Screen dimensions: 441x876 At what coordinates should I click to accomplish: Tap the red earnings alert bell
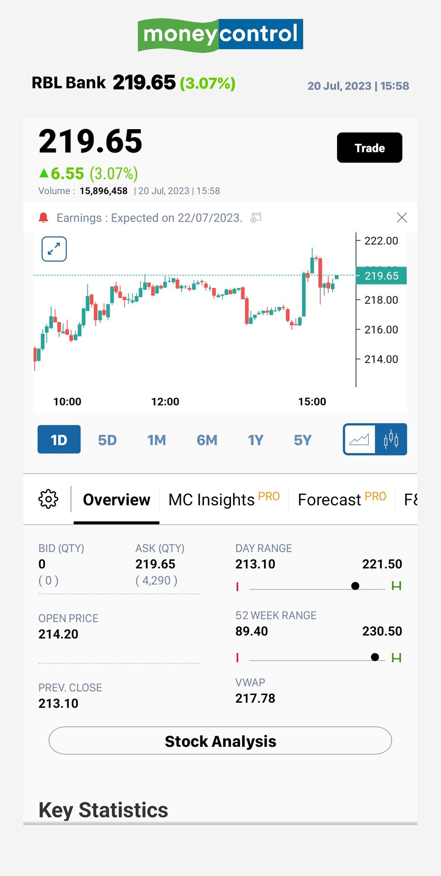pyautogui.click(x=43, y=218)
